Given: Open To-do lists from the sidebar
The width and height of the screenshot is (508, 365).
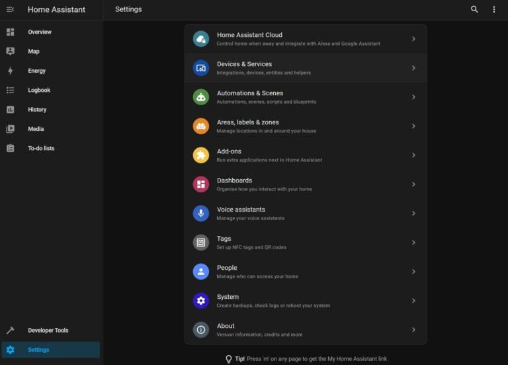Looking at the screenshot, I should coord(41,148).
